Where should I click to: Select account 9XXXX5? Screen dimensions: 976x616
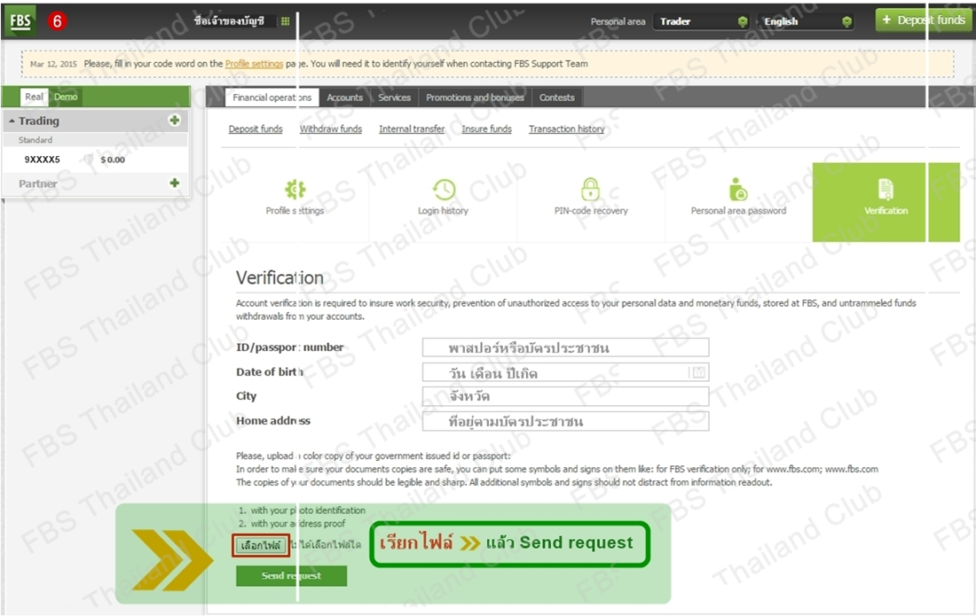click(43, 160)
